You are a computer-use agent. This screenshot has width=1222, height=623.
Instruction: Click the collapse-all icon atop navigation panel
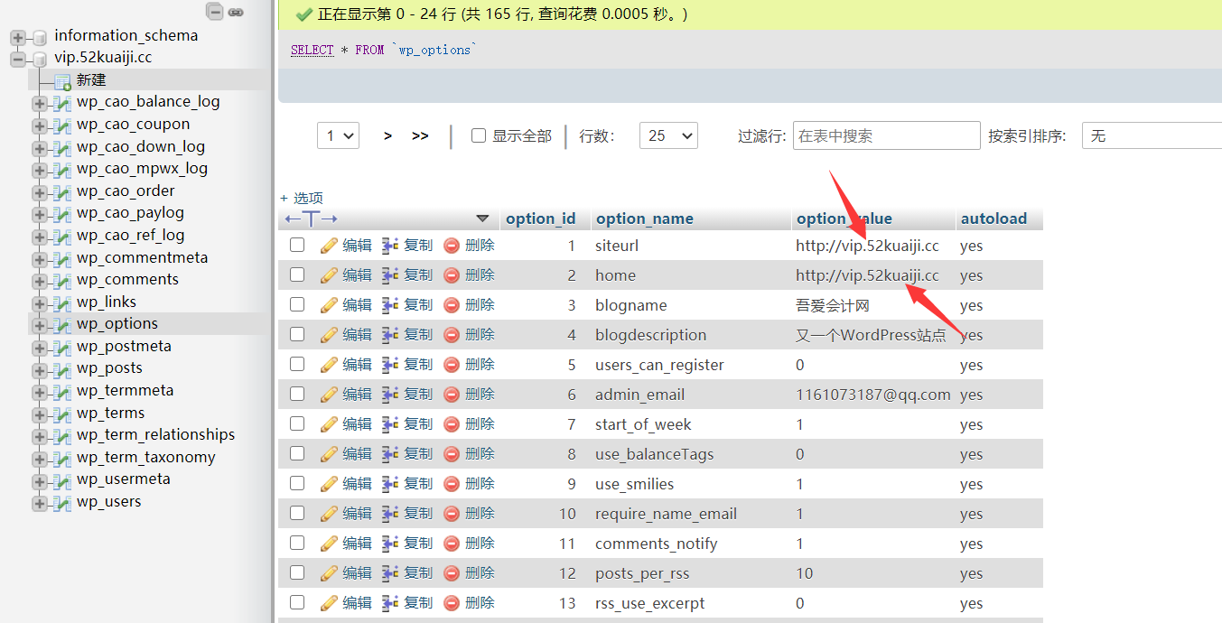(x=214, y=12)
